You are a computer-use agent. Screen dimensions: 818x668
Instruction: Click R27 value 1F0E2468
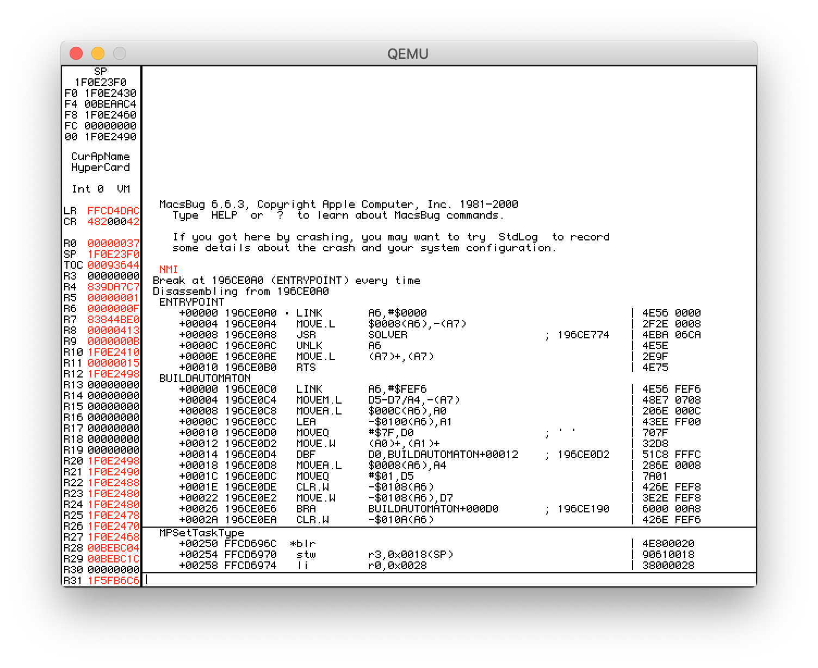tap(113, 537)
